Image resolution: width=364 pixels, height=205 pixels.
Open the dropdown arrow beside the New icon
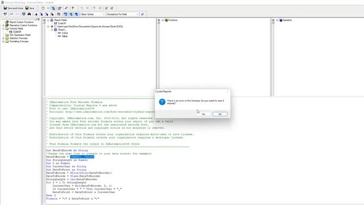pyautogui.click(x=48, y=8)
